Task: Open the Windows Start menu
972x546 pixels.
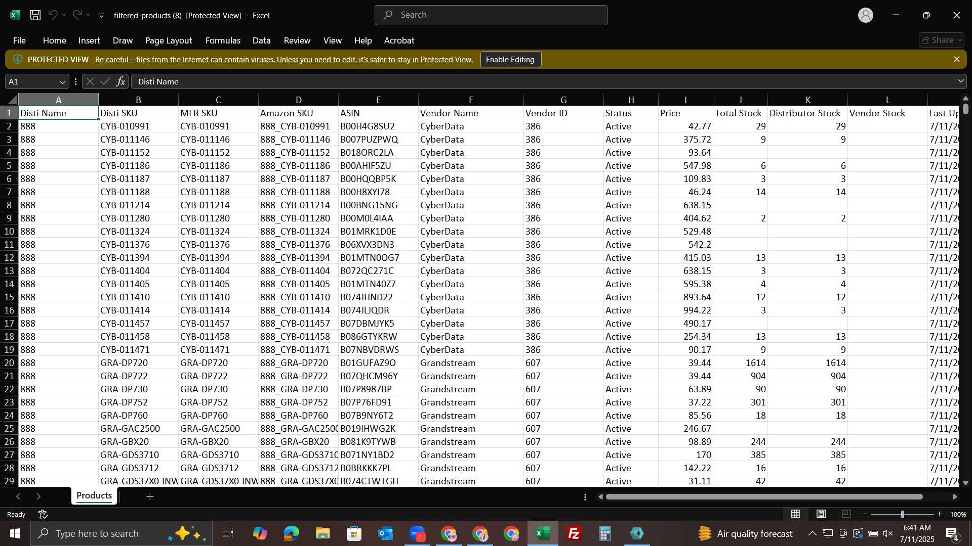Action: pyautogui.click(x=15, y=533)
